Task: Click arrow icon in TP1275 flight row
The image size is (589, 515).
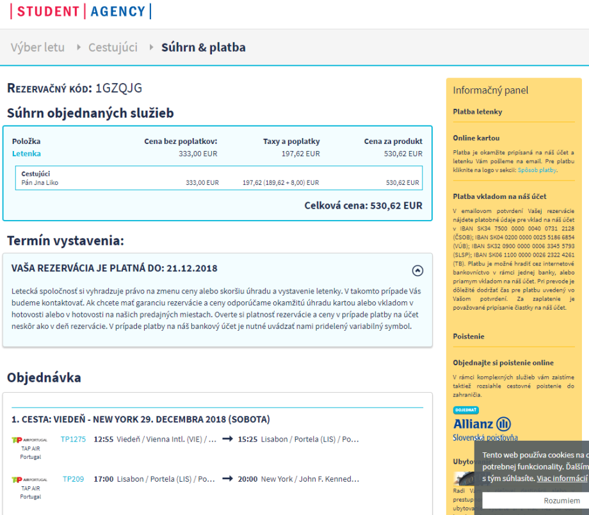Action: point(227,440)
